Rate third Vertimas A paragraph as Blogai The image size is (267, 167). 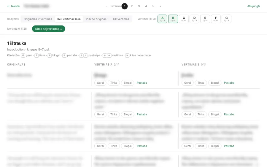[x=128, y=146]
